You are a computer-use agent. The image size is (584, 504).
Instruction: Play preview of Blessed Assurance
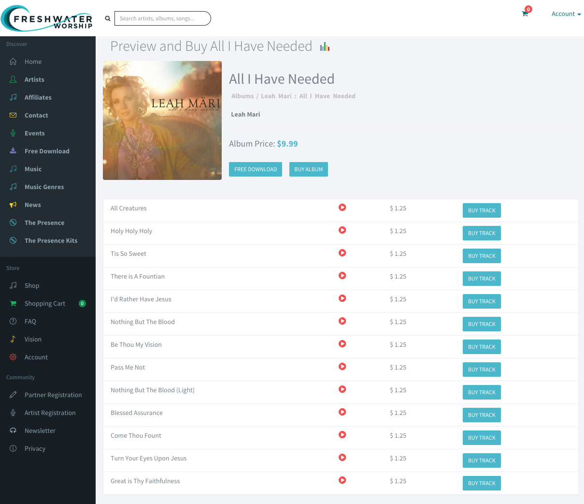342,412
